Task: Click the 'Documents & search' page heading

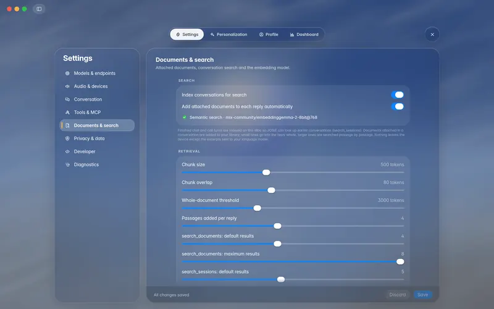Action: (185, 59)
